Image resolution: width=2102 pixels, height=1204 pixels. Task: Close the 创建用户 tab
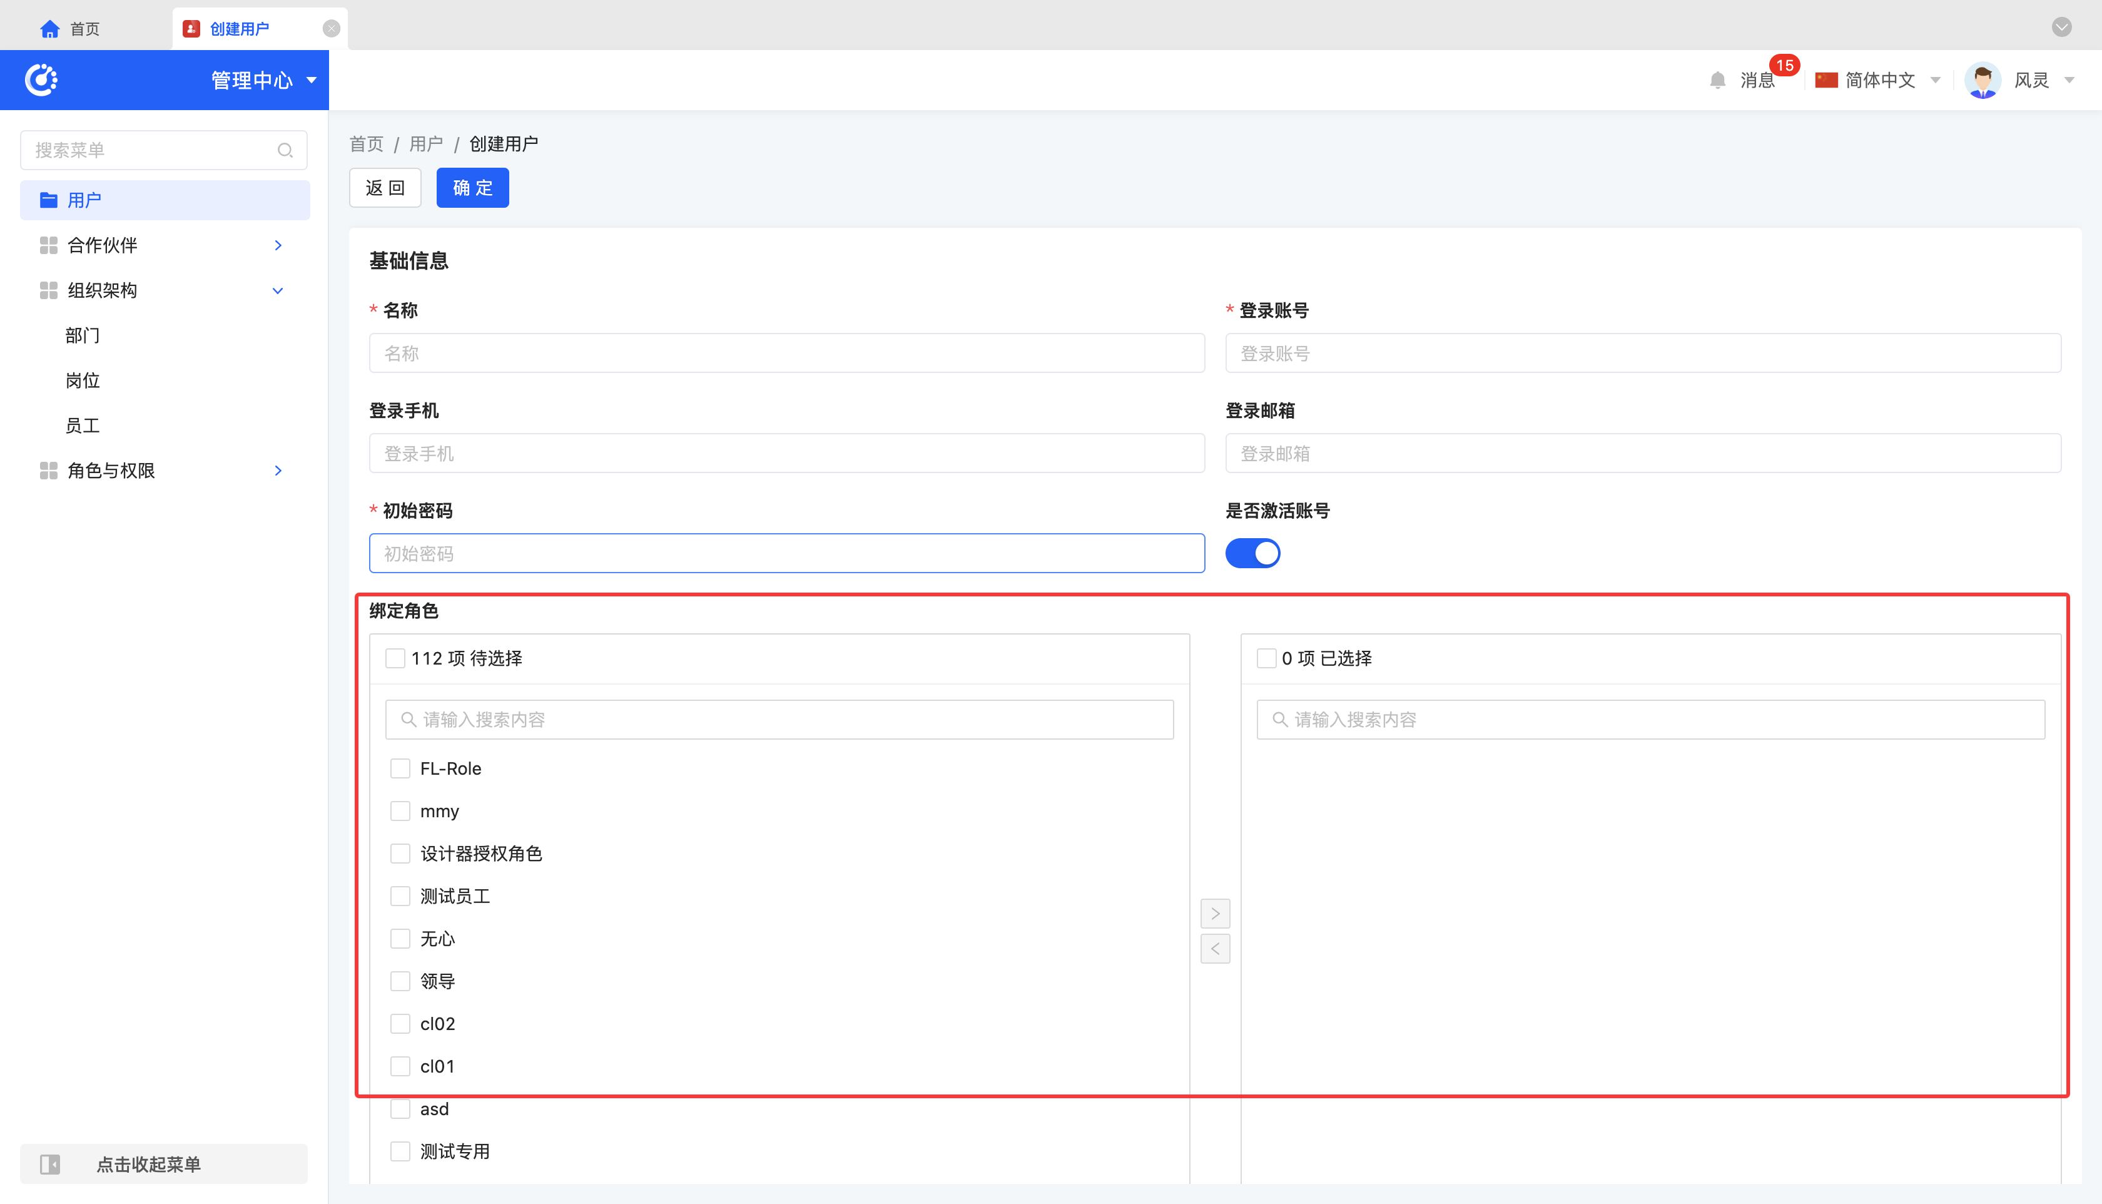pos(332,29)
